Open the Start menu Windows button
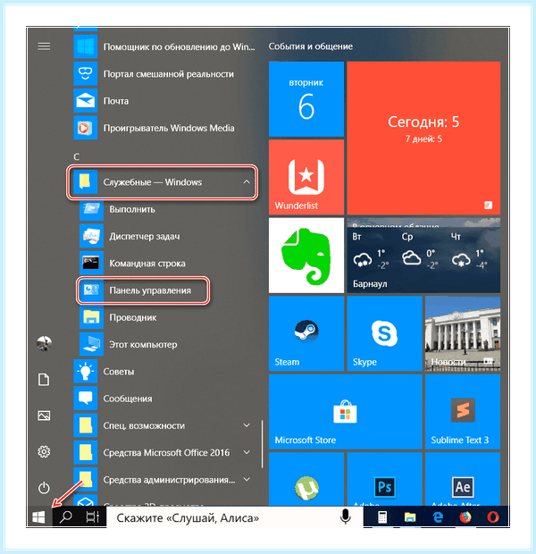Image resolution: width=536 pixels, height=554 pixels. pyautogui.click(x=39, y=517)
